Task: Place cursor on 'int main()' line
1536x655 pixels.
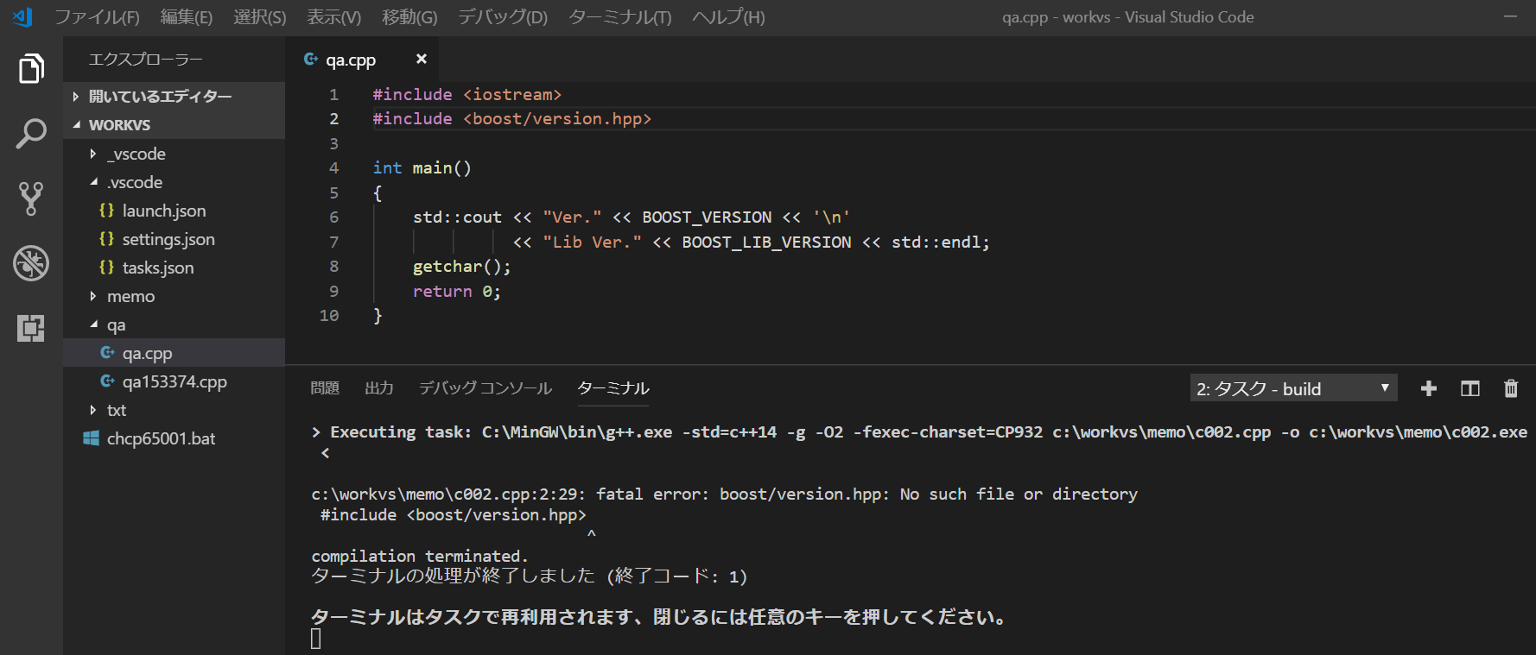Action: coord(422,168)
